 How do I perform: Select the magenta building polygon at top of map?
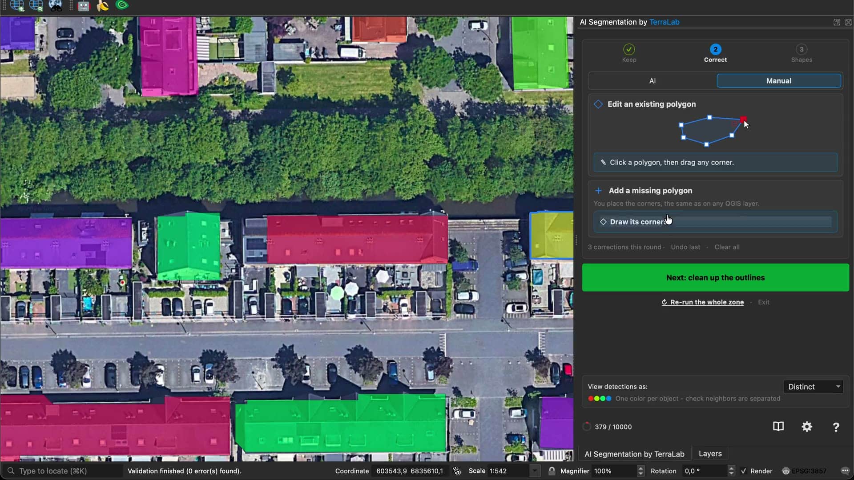click(x=168, y=56)
